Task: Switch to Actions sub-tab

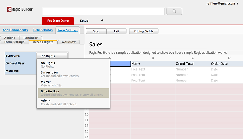Action: (10, 38)
